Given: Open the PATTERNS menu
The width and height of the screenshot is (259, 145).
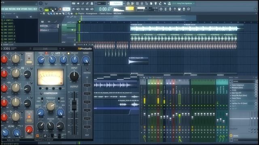Looking at the screenshot, I should coord(13,9).
